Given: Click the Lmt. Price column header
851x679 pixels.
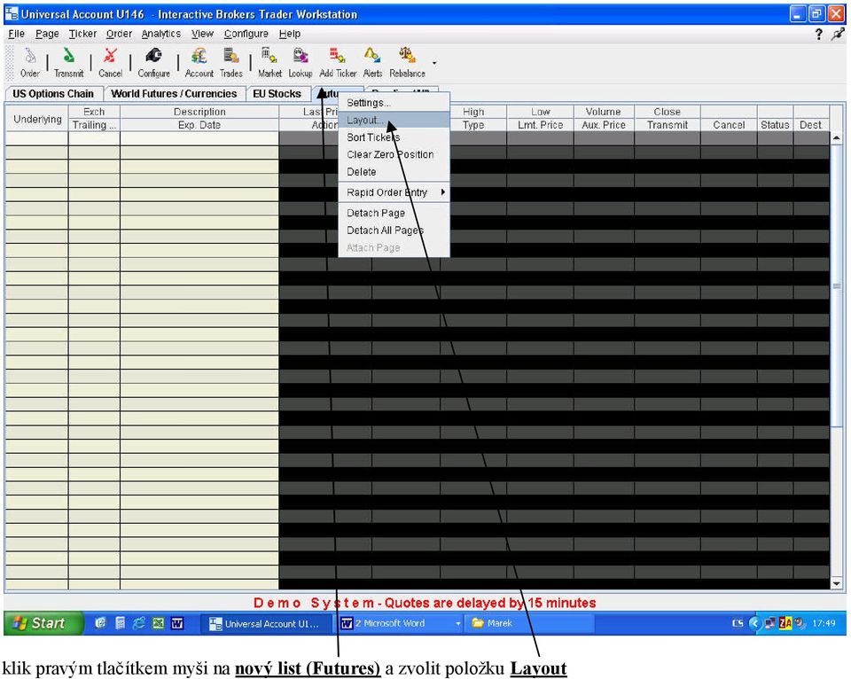Looking at the screenshot, I should [x=540, y=125].
